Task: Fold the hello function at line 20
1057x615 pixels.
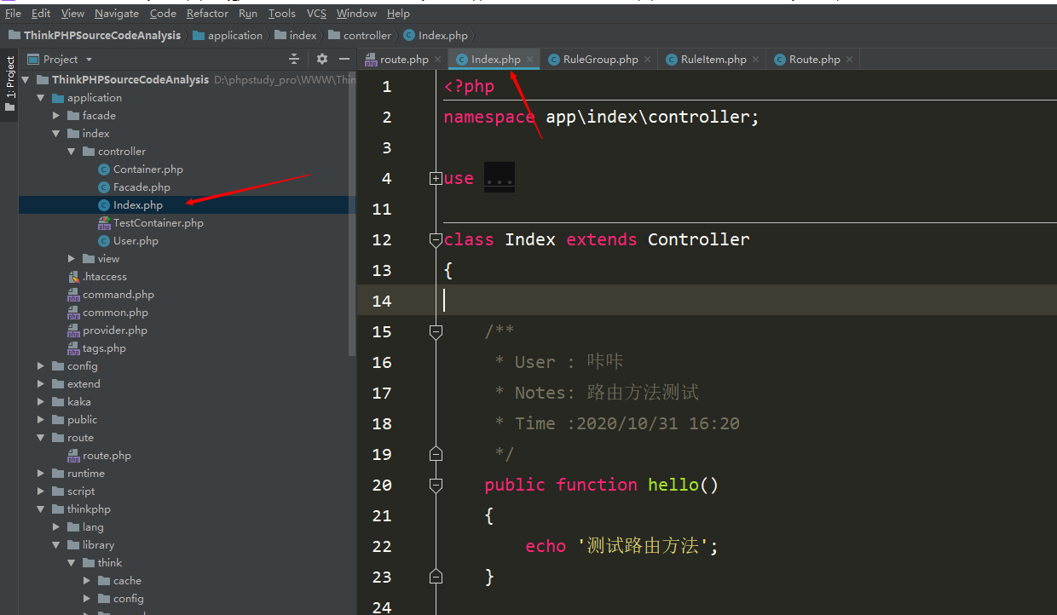Action: pyautogui.click(x=436, y=485)
